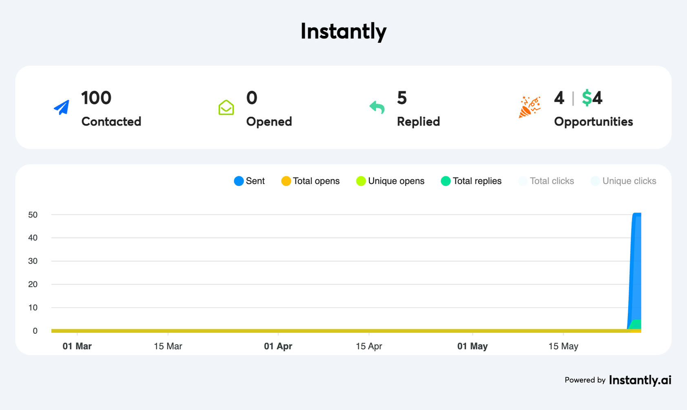Click the 5 Replied stat
The image size is (687, 410).
[402, 98]
